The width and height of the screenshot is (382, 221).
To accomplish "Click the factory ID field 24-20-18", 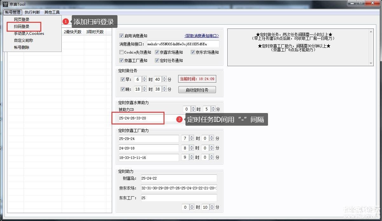I will point(149,148).
